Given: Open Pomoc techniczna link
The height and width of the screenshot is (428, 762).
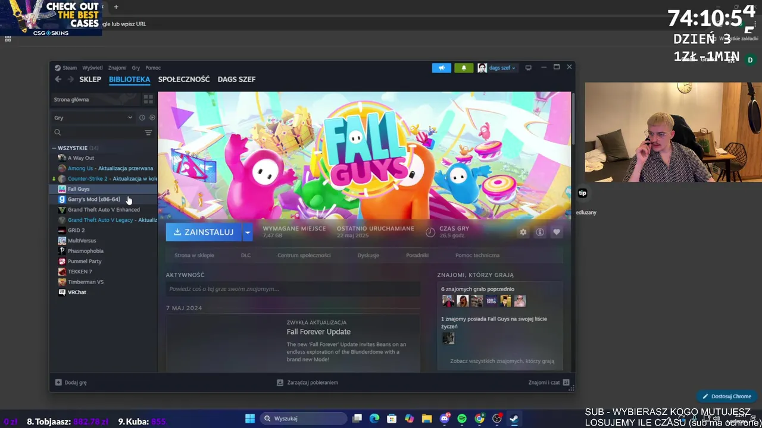Looking at the screenshot, I should click(477, 255).
